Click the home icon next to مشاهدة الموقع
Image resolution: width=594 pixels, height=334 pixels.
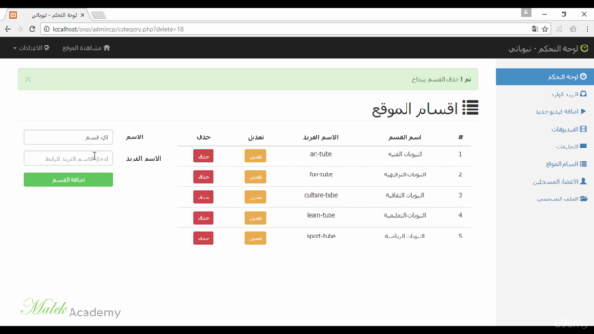107,47
